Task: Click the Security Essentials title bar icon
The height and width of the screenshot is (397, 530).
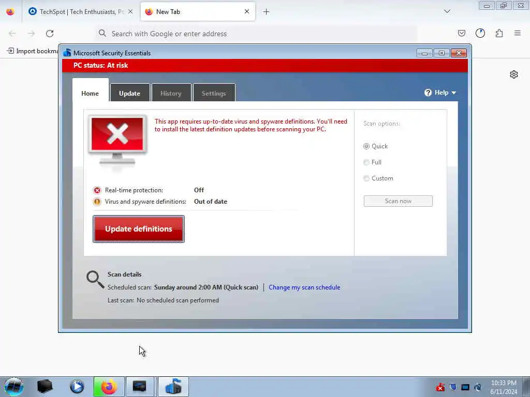Action: coord(67,53)
